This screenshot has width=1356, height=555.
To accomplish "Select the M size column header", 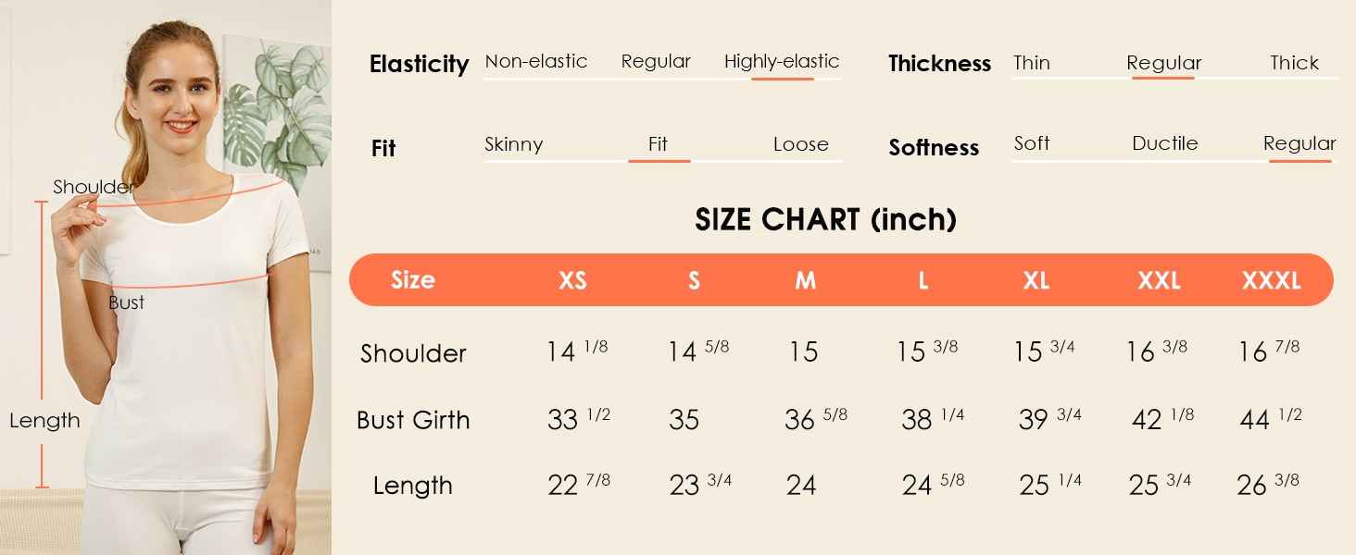I will click(x=805, y=280).
